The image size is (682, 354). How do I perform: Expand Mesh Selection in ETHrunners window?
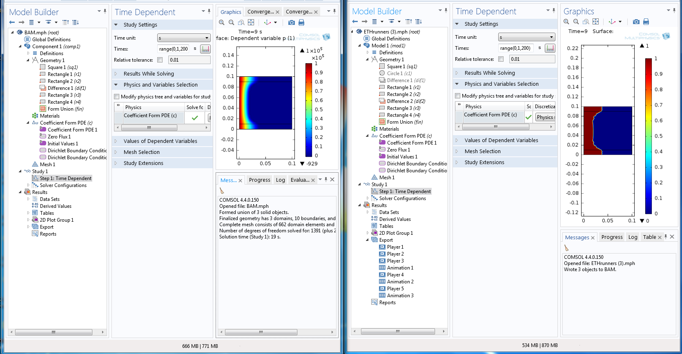[x=457, y=151]
